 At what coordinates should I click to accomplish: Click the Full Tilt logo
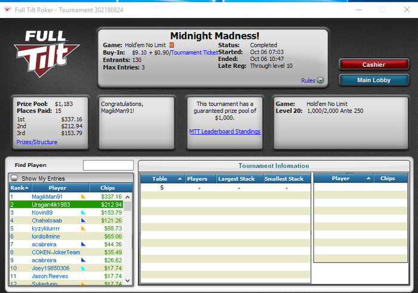(x=47, y=53)
